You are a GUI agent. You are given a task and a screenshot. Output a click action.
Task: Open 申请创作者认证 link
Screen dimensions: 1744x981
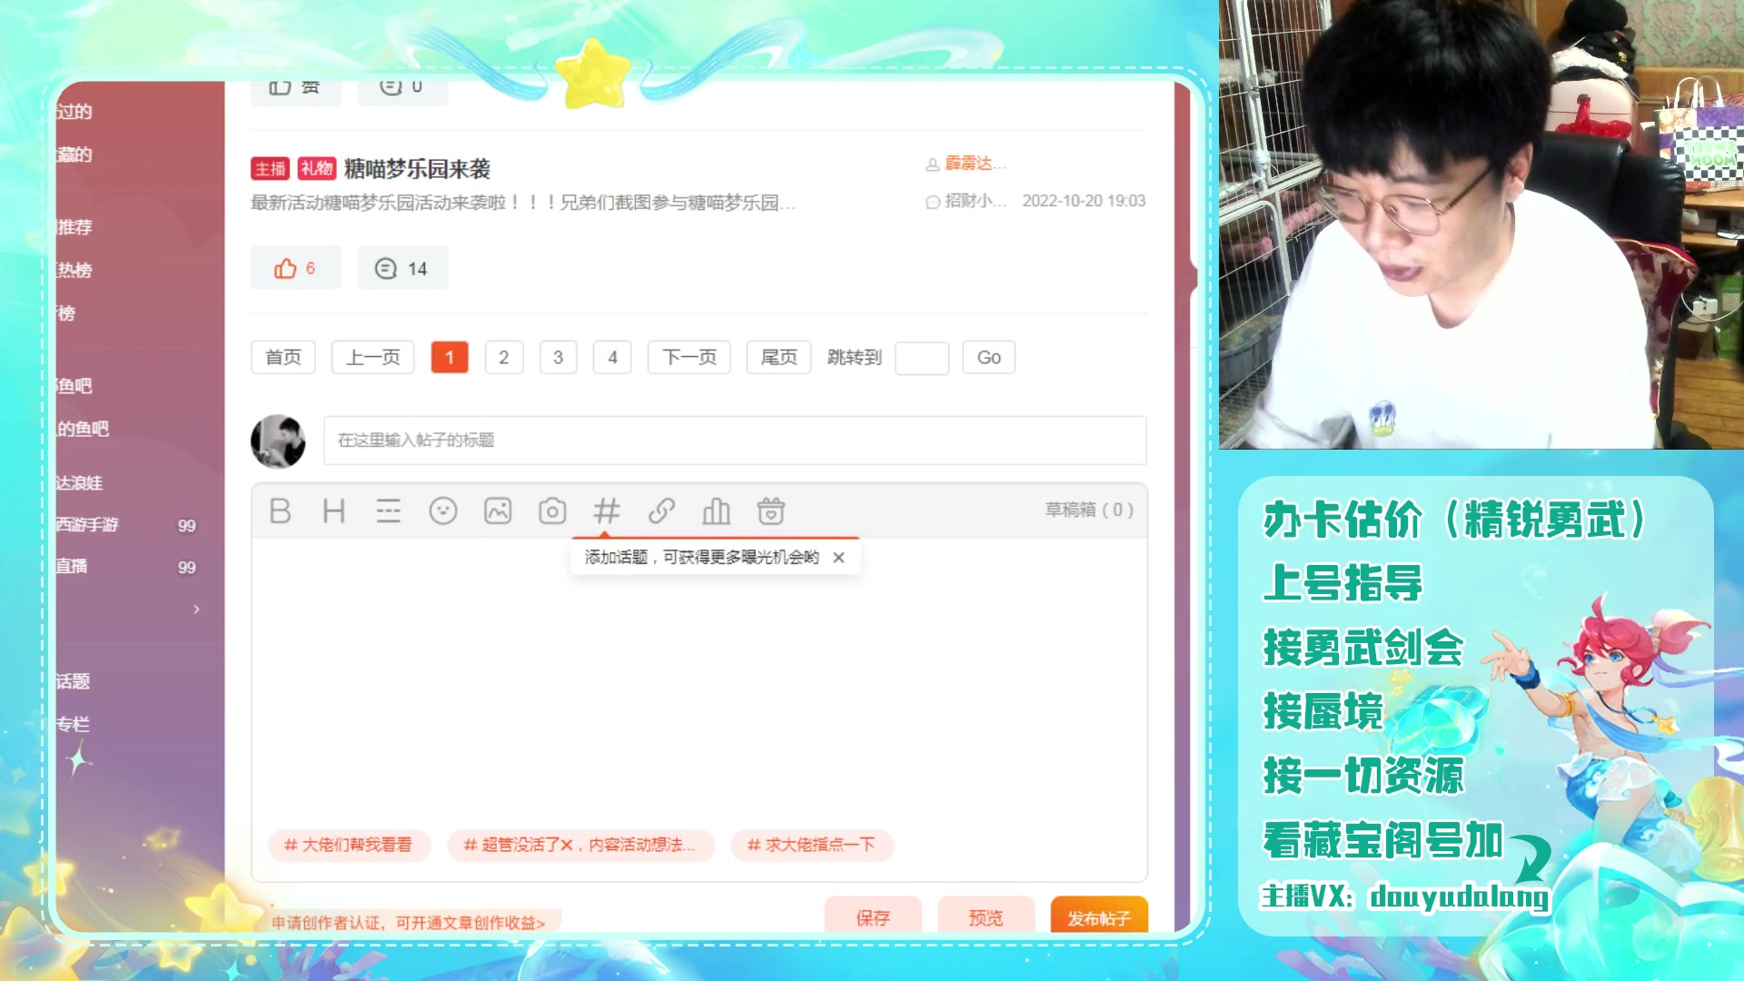(409, 923)
